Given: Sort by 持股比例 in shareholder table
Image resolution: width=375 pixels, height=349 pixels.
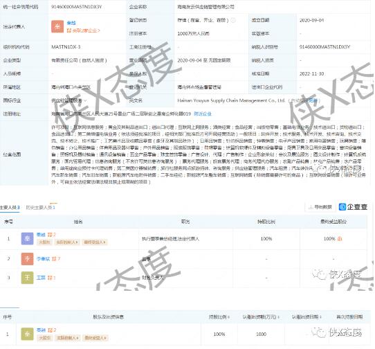Looking at the screenshot, I should 219,317.
